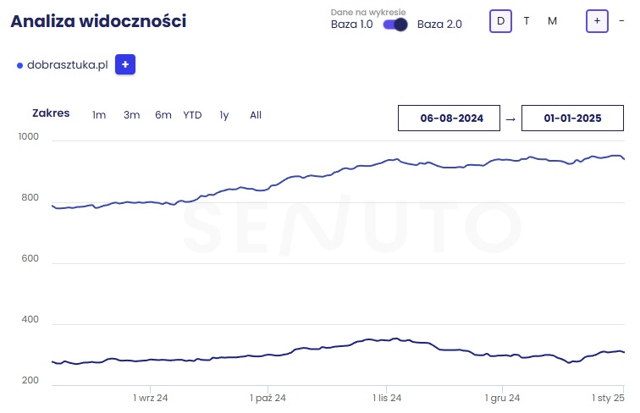Click the 1 sty 25 axis label
The height and width of the screenshot is (413, 640).
(608, 398)
